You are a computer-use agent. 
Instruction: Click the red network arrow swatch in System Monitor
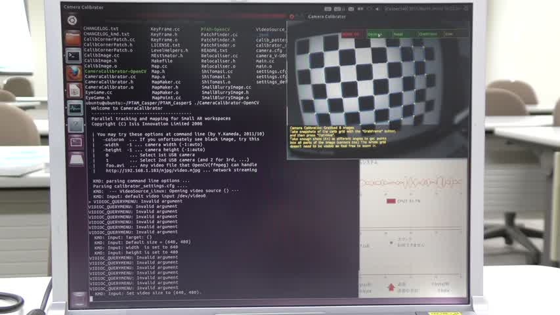(391, 287)
